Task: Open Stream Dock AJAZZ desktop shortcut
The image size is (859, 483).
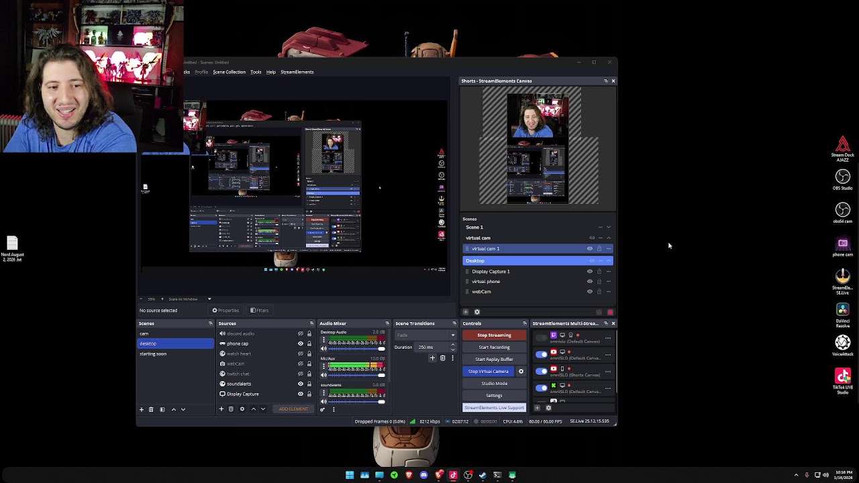Action: [x=843, y=149]
